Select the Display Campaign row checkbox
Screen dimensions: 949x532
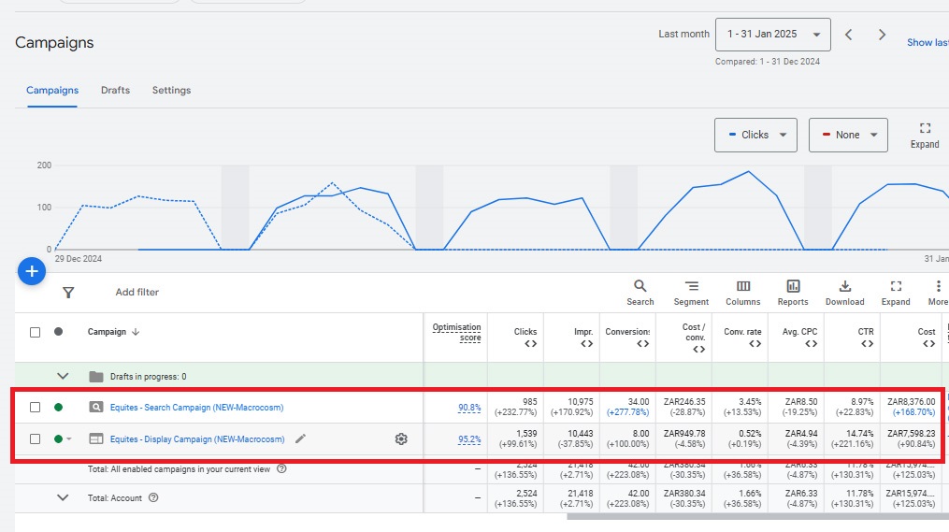pos(36,439)
